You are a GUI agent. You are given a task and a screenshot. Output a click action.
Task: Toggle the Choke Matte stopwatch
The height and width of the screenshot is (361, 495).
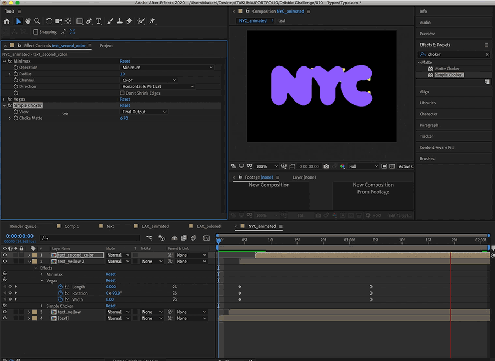coord(16,118)
